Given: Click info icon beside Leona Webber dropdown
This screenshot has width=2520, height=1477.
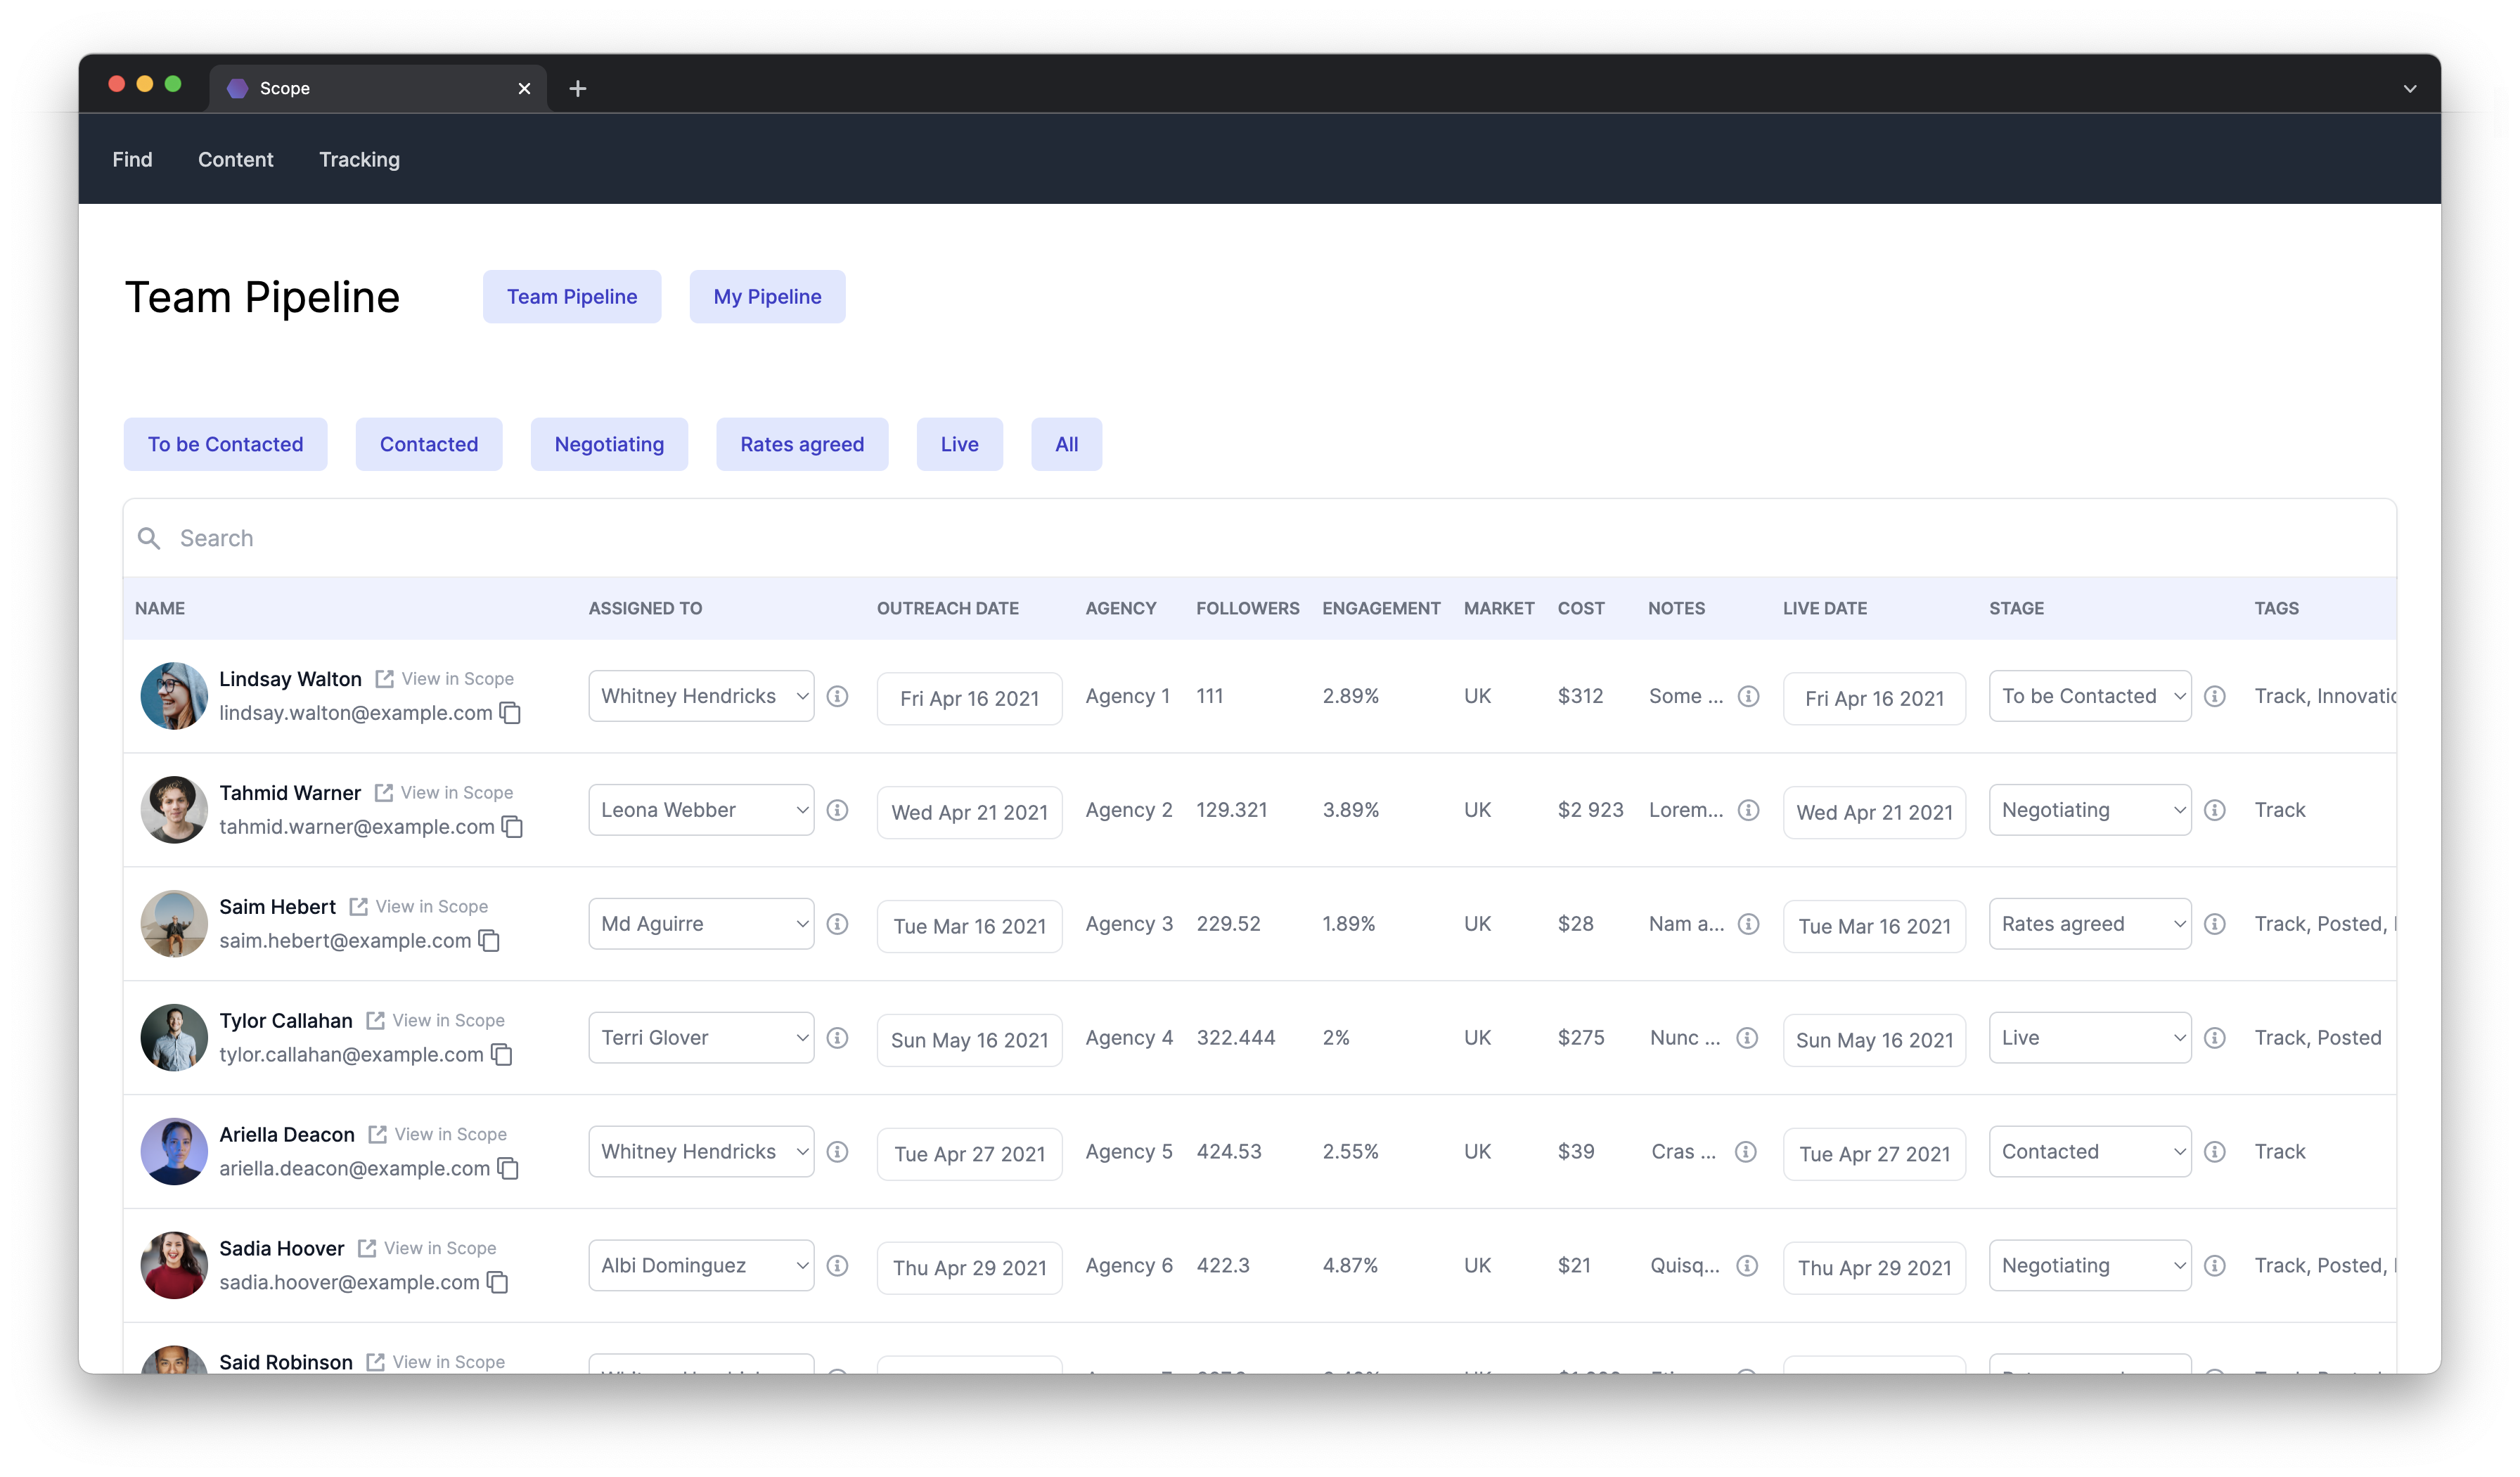Looking at the screenshot, I should pyautogui.click(x=838, y=810).
